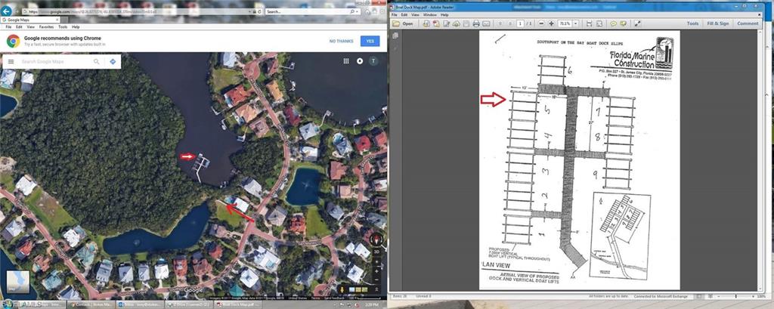
Task: Open the browser Edit menu
Action: click(19, 27)
